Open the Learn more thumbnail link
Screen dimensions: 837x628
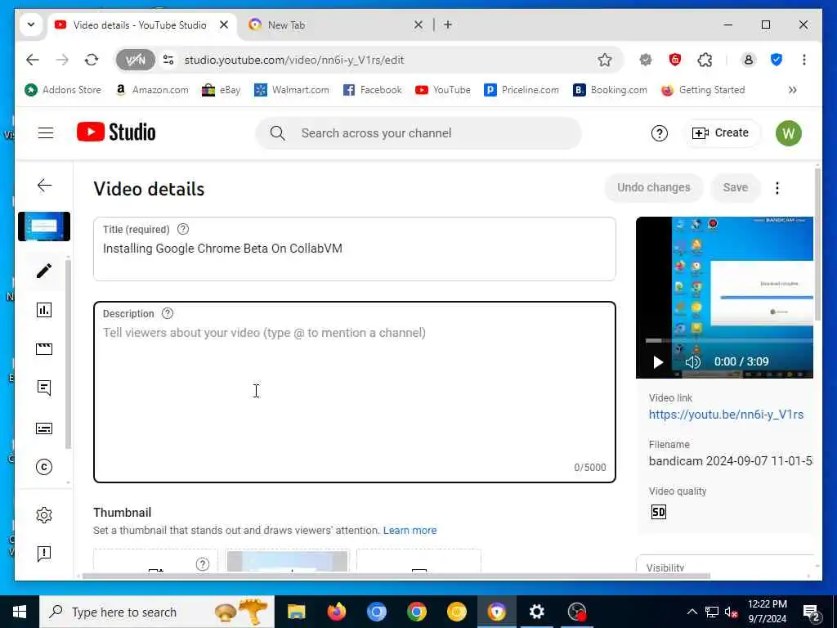pyautogui.click(x=410, y=530)
